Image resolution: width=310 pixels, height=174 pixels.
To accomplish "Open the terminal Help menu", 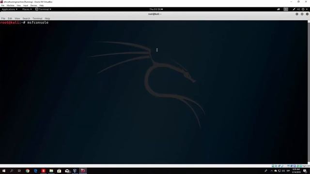I will [x=47, y=18].
